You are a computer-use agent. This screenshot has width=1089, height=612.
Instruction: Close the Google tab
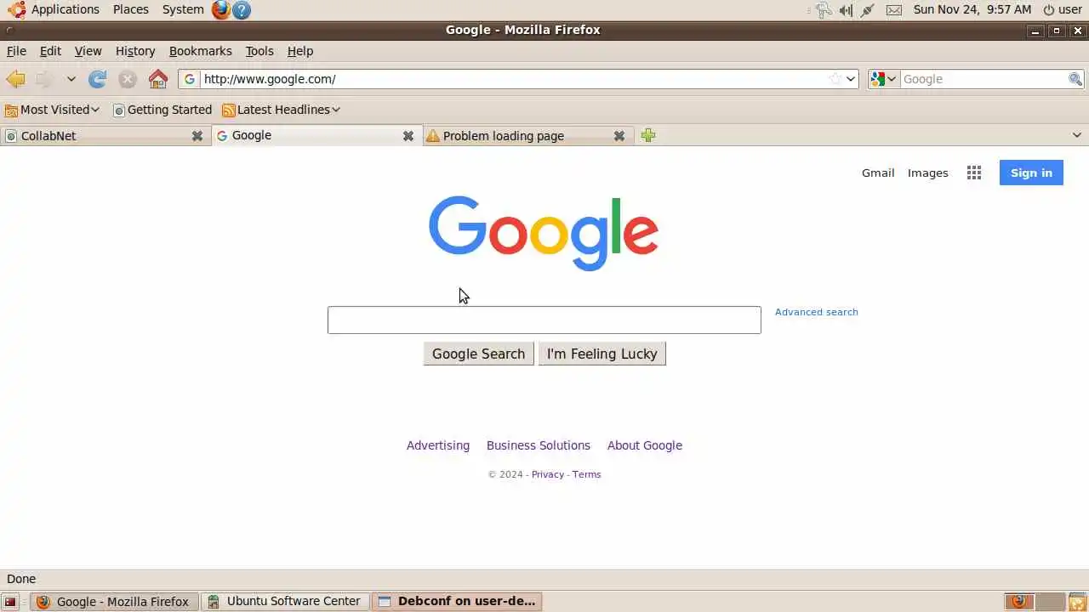pos(408,136)
